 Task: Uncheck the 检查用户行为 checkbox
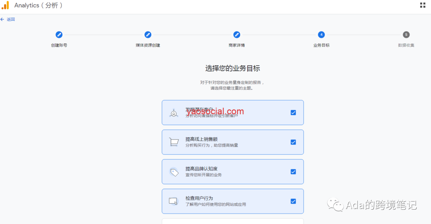click(x=293, y=201)
